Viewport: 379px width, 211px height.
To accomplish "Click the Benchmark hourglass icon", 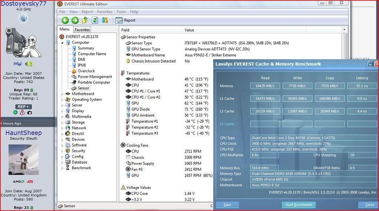I will [x=68, y=168].
